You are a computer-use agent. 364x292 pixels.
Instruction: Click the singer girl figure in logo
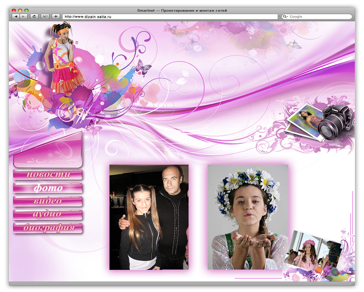pyautogui.click(x=65, y=58)
